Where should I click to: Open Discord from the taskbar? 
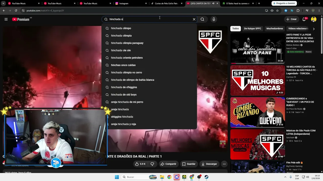pos(177,177)
